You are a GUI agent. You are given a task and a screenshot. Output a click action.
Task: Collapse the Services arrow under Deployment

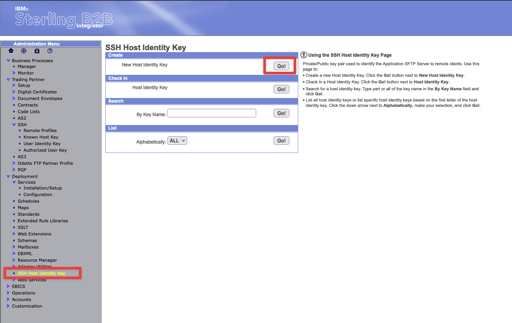[14, 182]
